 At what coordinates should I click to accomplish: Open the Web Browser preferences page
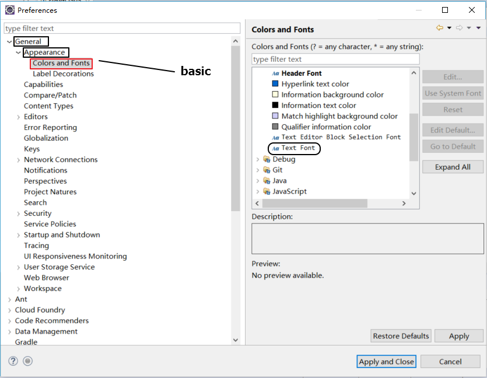[x=47, y=278]
